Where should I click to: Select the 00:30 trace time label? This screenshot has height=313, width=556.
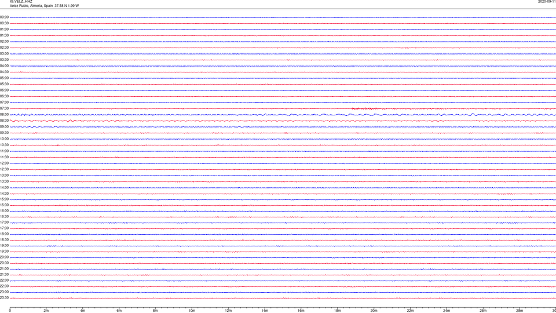[x=4, y=23]
